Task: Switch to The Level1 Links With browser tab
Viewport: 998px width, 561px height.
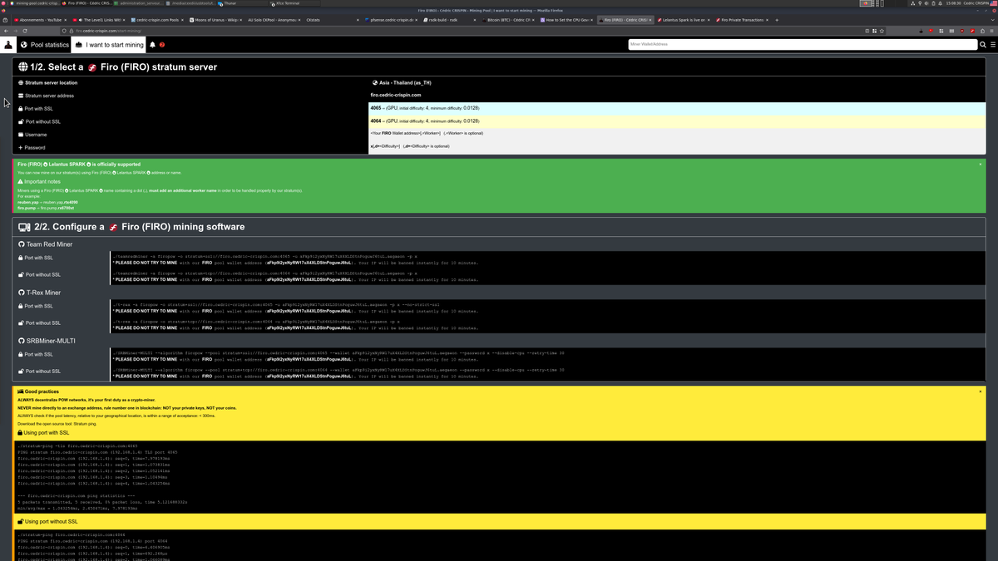Action: point(99,20)
